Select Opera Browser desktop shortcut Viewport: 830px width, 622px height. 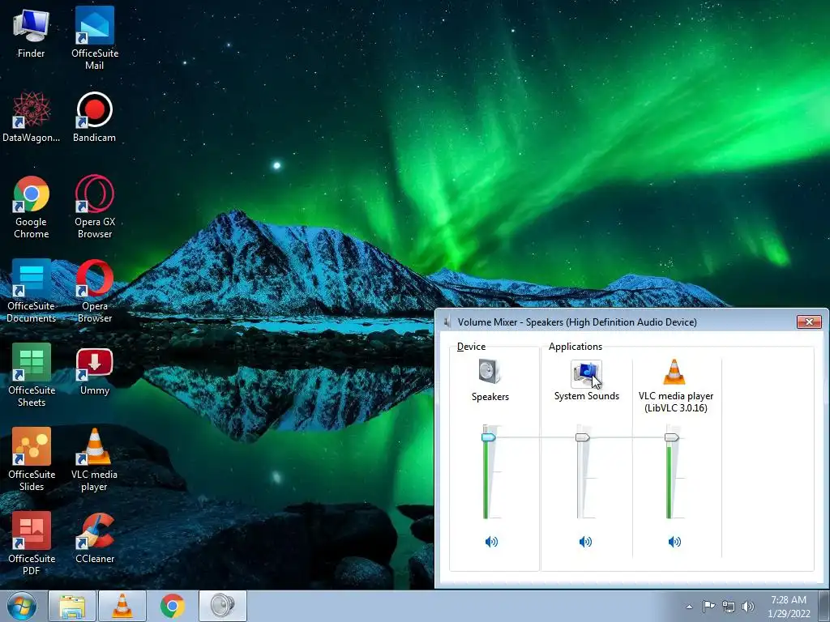tap(95, 291)
